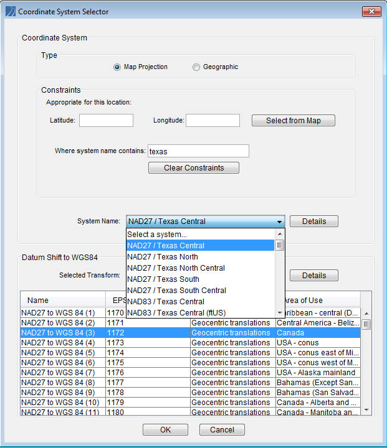The image size is (387, 448).
Task: Select row NAD27 to WGS 84 (2)
Action: tap(190, 323)
